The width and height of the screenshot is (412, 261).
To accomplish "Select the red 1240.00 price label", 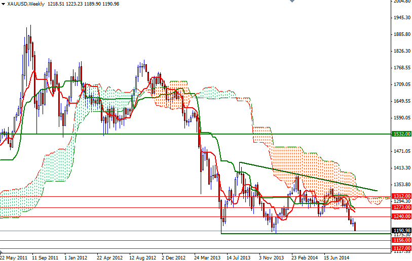I will click(x=401, y=216).
